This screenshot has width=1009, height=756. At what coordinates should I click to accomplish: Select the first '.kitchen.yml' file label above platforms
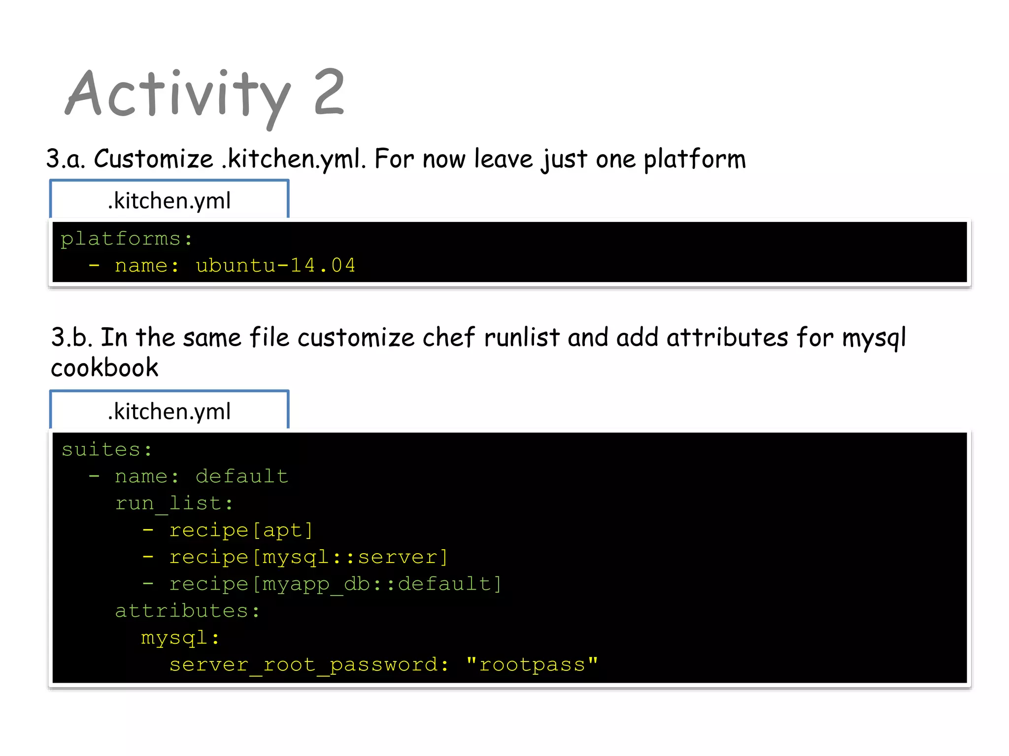(169, 201)
